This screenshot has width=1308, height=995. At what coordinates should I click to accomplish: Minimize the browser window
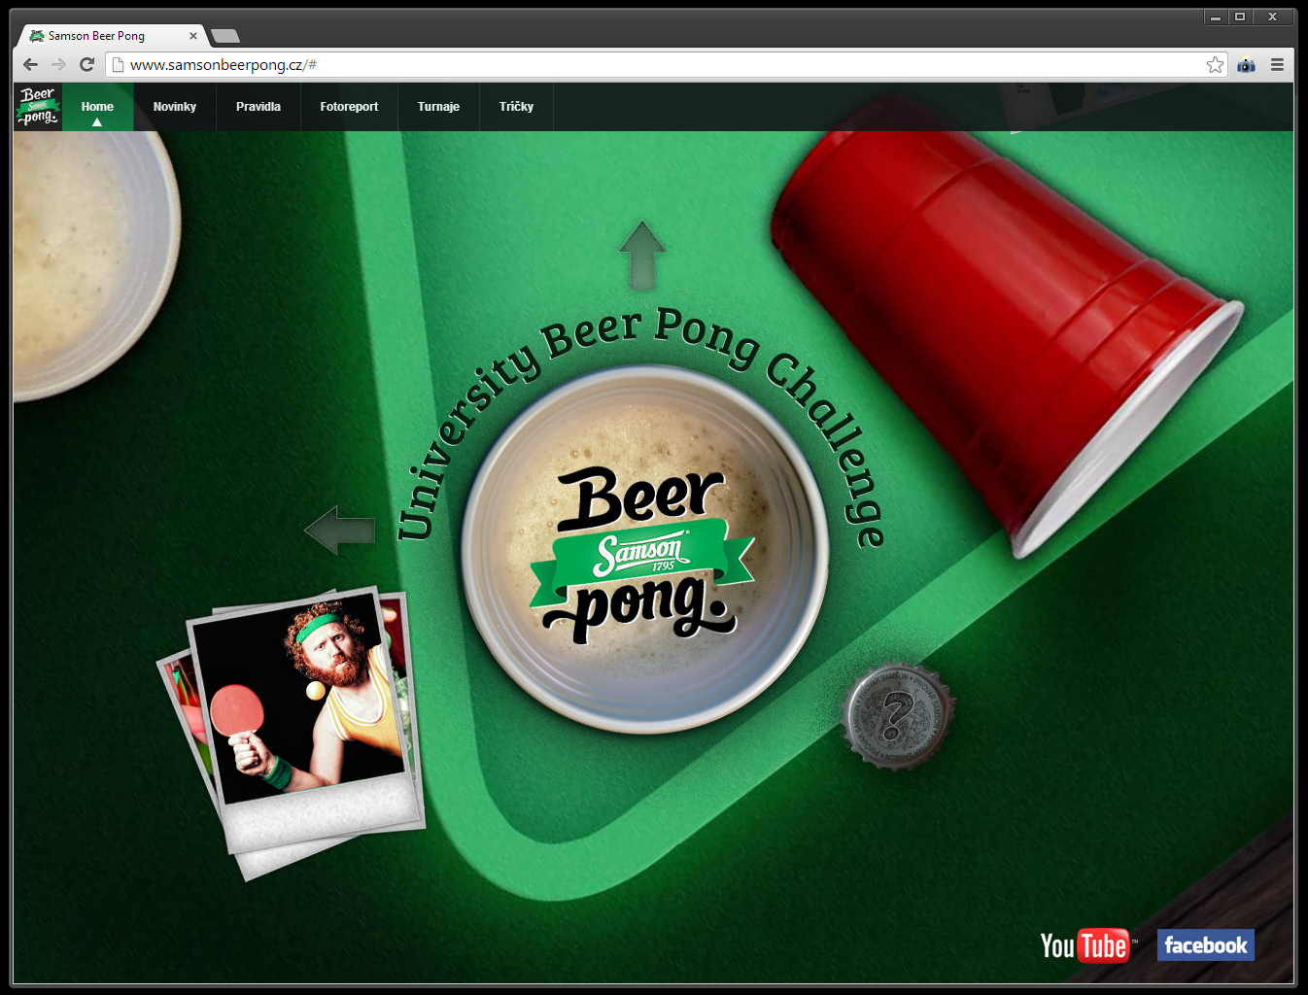(1216, 17)
